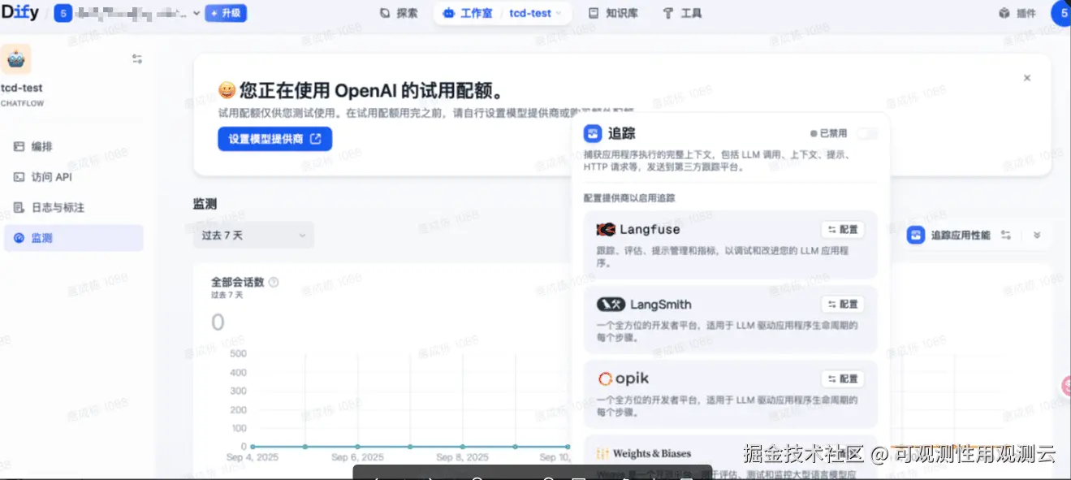The height and width of the screenshot is (480, 1071).
Task: Expand the tcd-test app dropdown
Action: (535, 13)
